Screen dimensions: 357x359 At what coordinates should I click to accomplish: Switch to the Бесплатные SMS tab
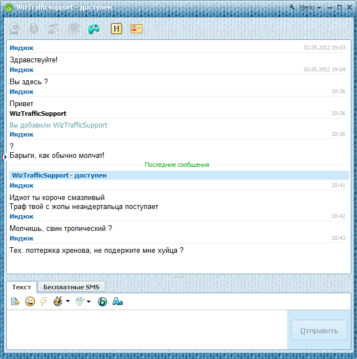point(72,287)
